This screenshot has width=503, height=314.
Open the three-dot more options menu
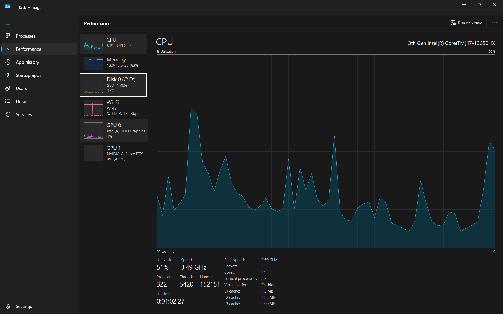(x=495, y=23)
